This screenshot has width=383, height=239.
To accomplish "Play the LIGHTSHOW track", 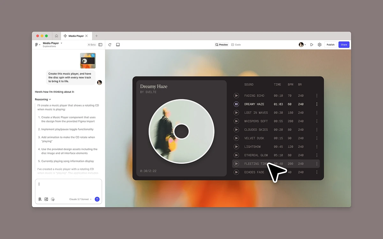I will (x=236, y=147).
